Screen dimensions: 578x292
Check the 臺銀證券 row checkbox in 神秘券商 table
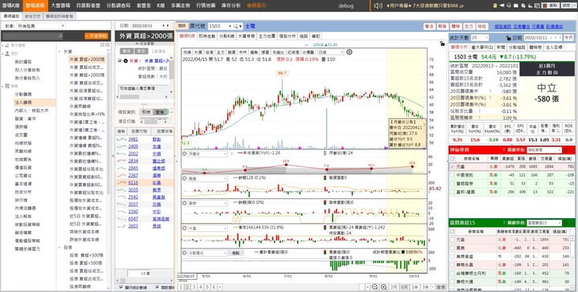coord(452,184)
